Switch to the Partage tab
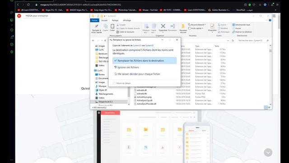The height and width of the screenshot is (163, 289). click(115, 20)
